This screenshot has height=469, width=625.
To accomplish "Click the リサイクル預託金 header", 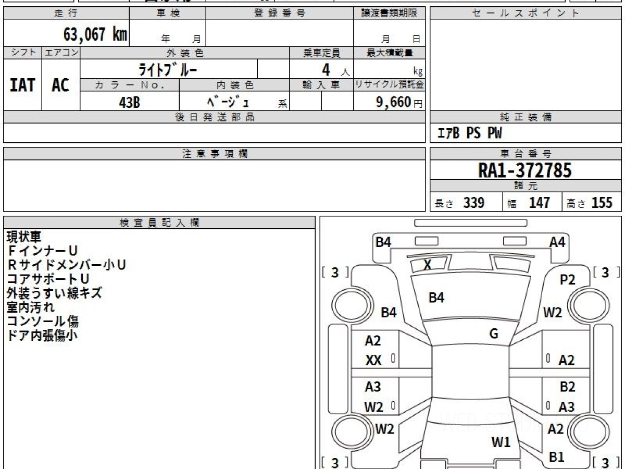I will click(390, 85).
